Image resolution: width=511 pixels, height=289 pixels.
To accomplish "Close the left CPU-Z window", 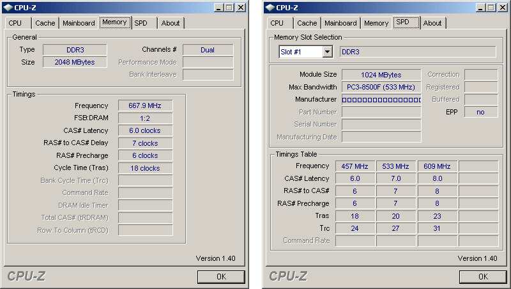I will coord(241,8).
